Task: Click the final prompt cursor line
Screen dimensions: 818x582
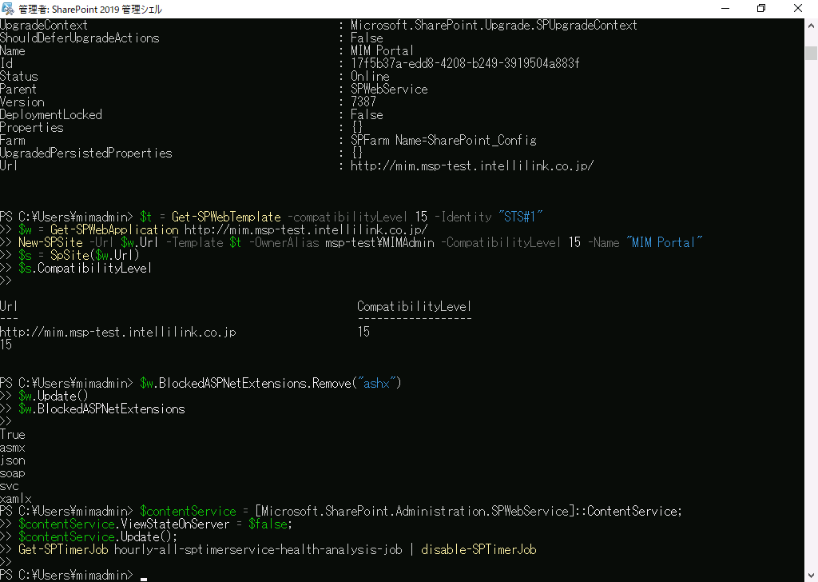Action: (x=73, y=576)
